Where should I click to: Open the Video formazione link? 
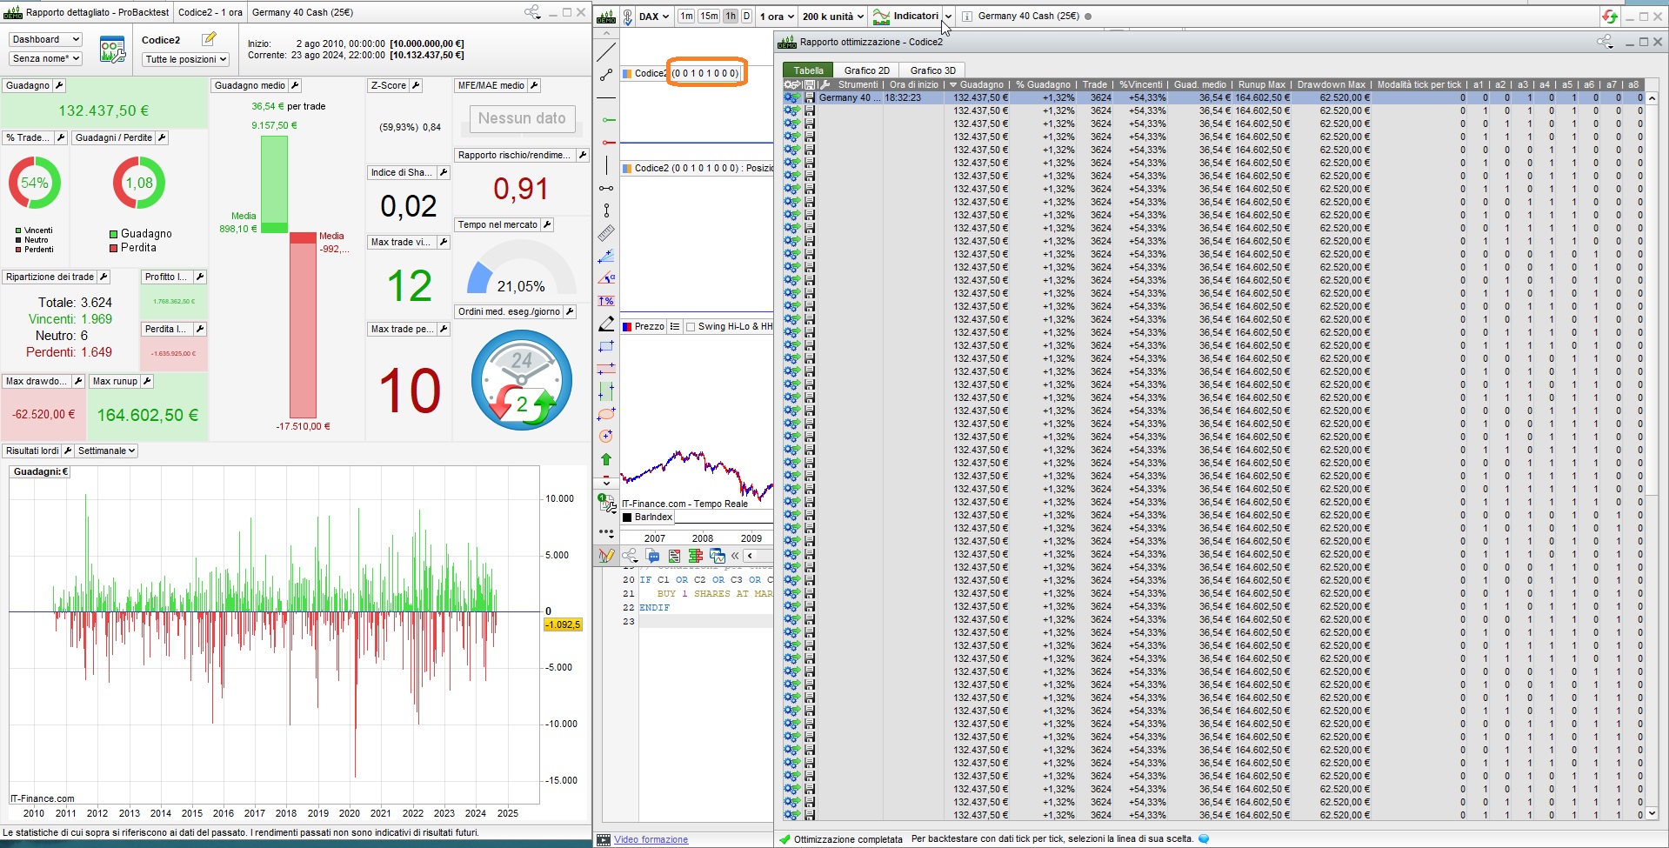[651, 839]
